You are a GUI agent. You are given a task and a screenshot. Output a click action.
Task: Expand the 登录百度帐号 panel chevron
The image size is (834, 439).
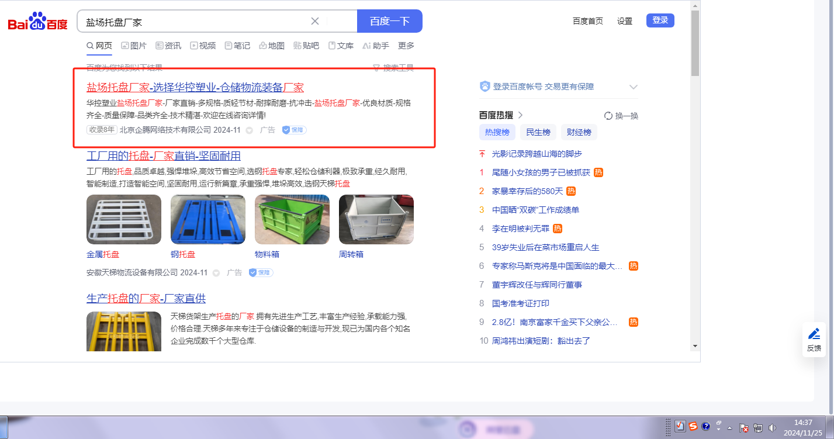pyautogui.click(x=633, y=87)
